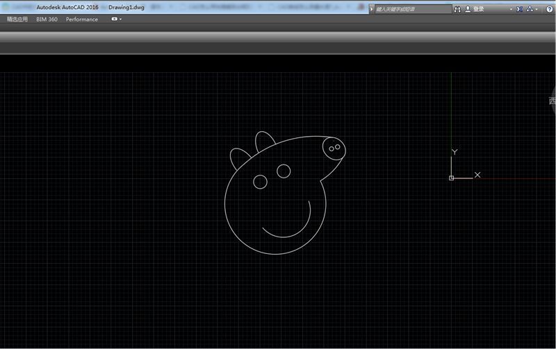Click the binoculars search icon
This screenshot has height=349, width=556.
[x=457, y=9]
